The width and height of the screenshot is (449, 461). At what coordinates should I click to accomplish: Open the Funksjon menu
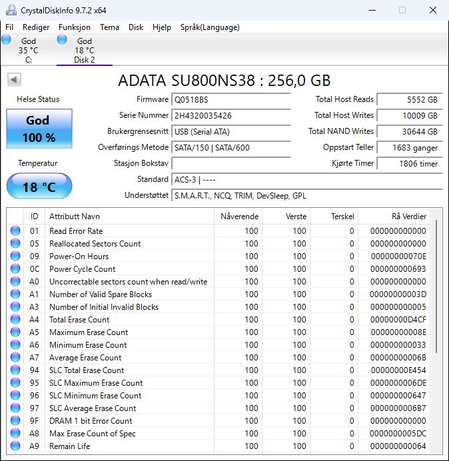[x=75, y=27]
